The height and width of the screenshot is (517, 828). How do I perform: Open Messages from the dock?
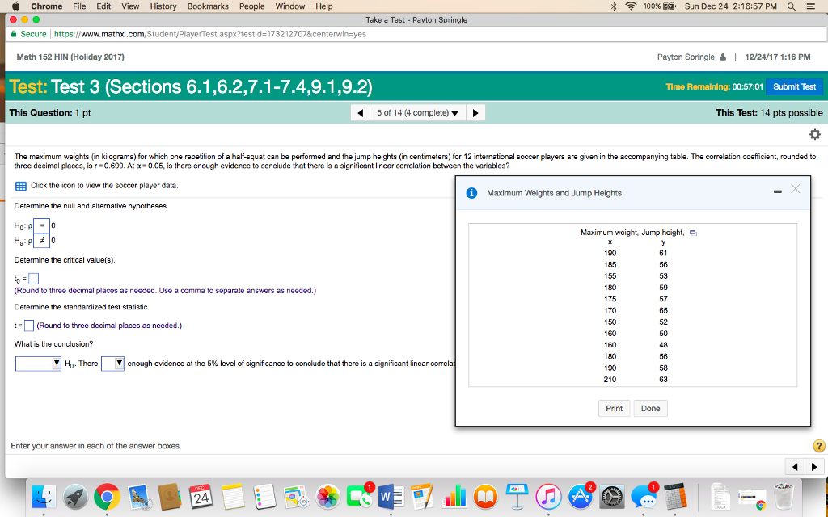(x=644, y=497)
